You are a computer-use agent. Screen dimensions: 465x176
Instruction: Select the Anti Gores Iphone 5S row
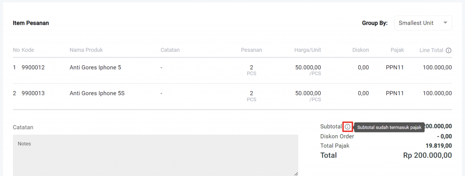pyautogui.click(x=232, y=96)
